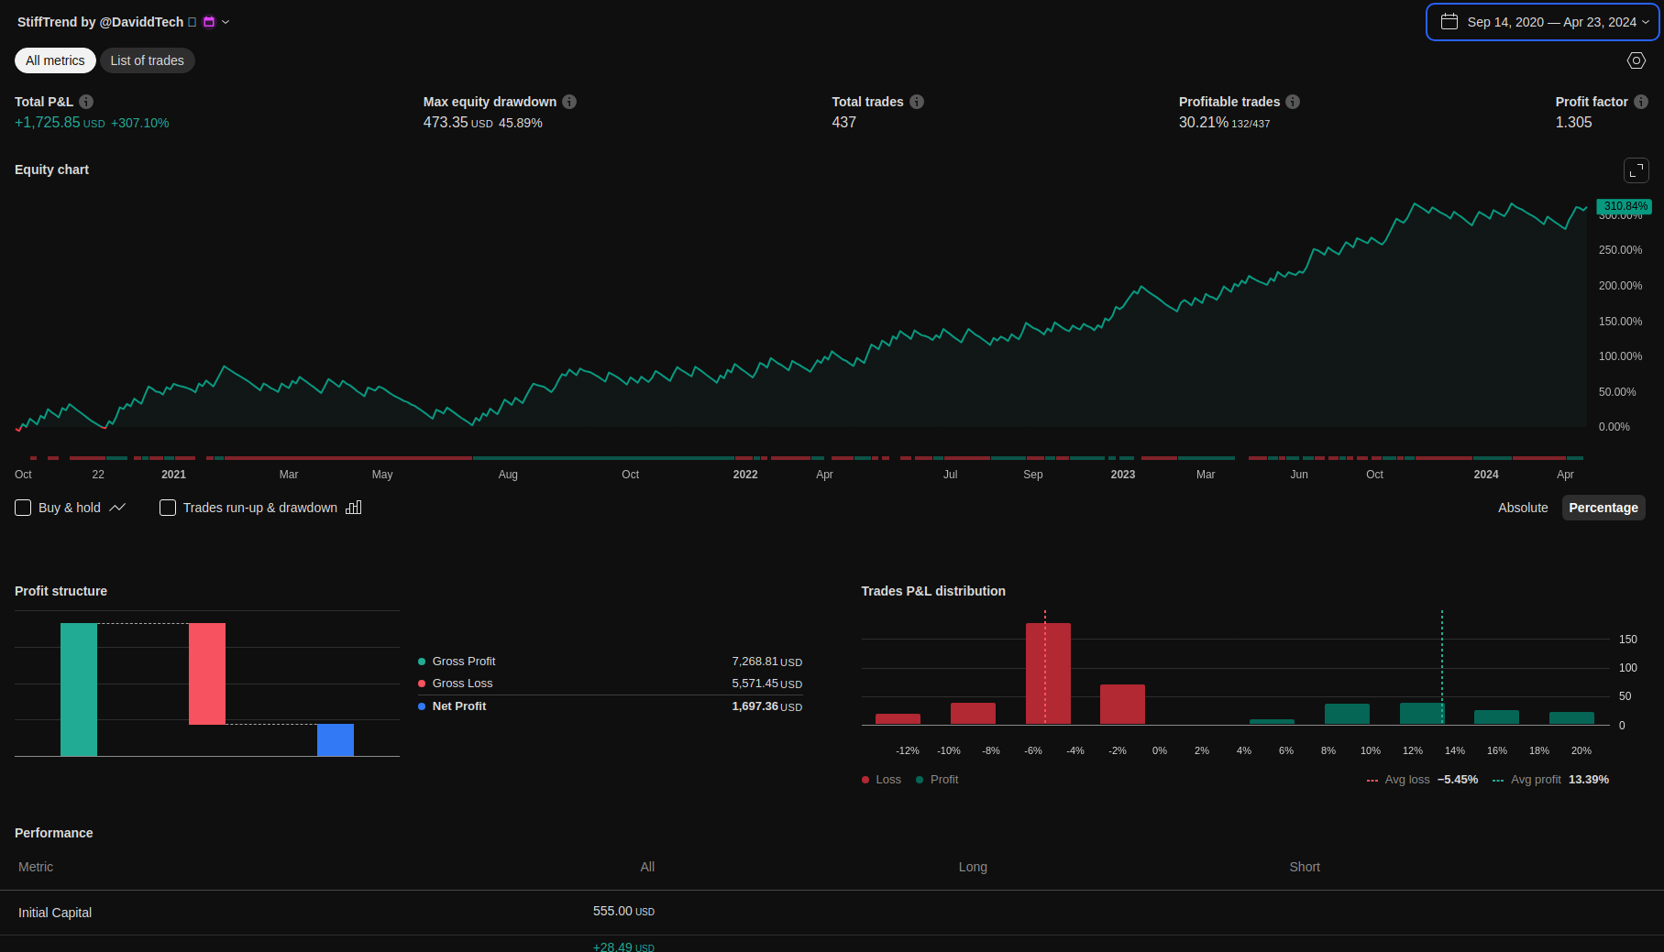
Task: Expand the strategy name chevron menu
Action: point(226,22)
